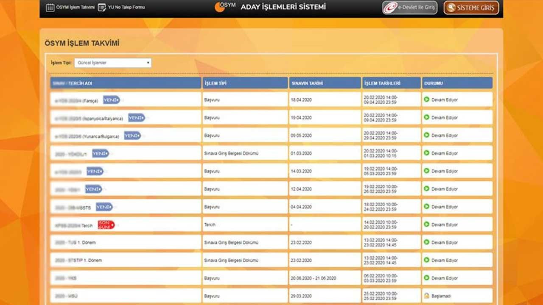Screen dimensions: 543x305
Task: Click SON GÜN badge on Tercih row
Action: click(106, 225)
